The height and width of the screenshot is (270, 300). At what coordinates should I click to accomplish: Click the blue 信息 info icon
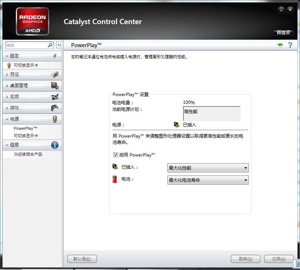point(55,145)
